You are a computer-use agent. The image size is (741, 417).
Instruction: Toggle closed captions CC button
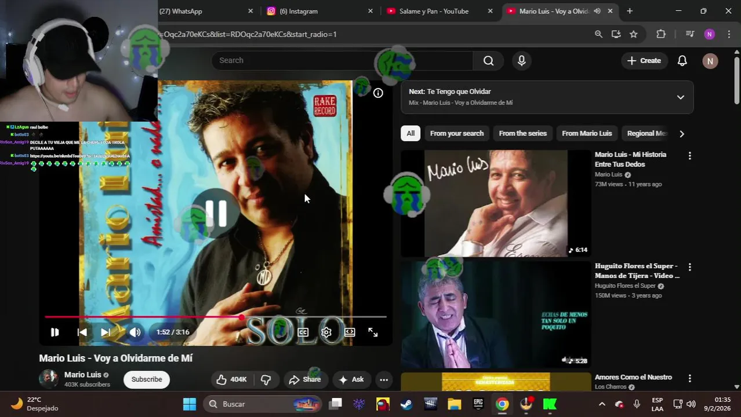pos(303,332)
